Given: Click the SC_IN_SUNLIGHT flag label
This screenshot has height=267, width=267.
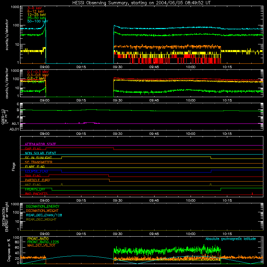Looking at the screenshot, I should 38,158.
